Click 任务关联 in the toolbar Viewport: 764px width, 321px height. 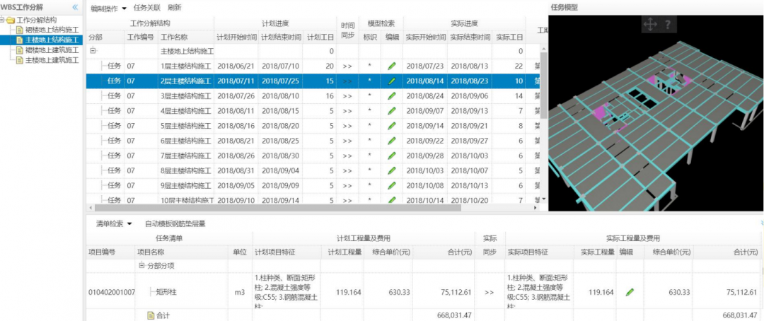[x=147, y=8]
